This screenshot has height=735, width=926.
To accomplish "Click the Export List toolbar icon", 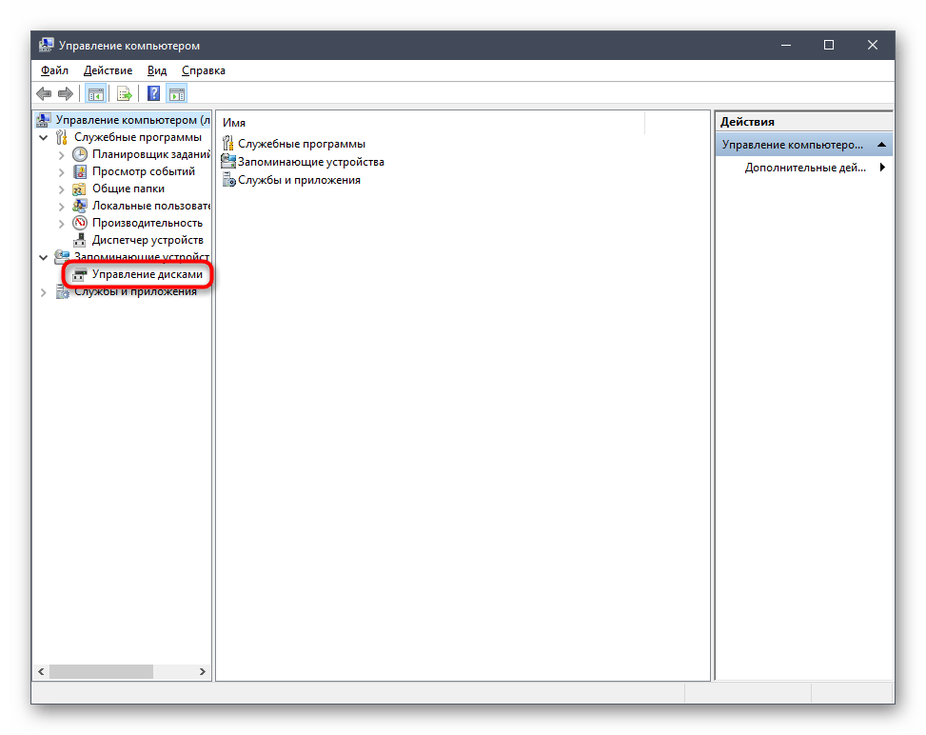I will coord(124,93).
